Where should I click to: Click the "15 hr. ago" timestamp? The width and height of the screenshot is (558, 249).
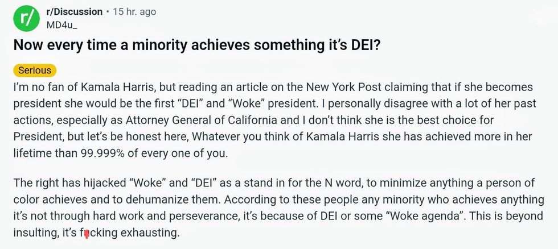(134, 11)
